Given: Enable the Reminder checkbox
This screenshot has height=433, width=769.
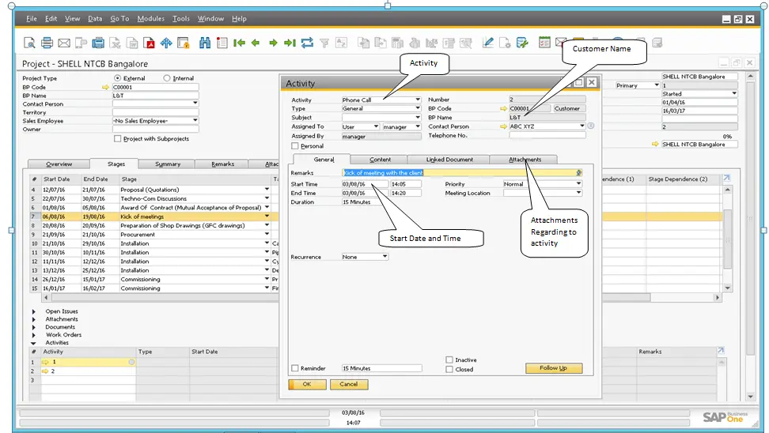Looking at the screenshot, I should pyautogui.click(x=295, y=368).
